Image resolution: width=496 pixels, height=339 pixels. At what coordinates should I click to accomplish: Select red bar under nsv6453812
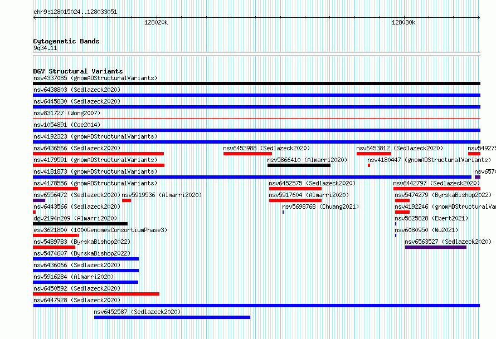click(x=374, y=154)
